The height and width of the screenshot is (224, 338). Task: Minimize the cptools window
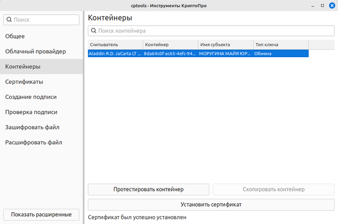coord(313,6)
